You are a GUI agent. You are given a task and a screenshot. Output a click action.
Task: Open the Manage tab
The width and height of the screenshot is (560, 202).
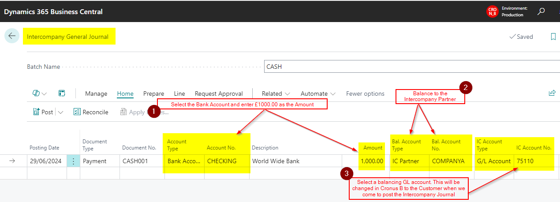pyautogui.click(x=96, y=94)
